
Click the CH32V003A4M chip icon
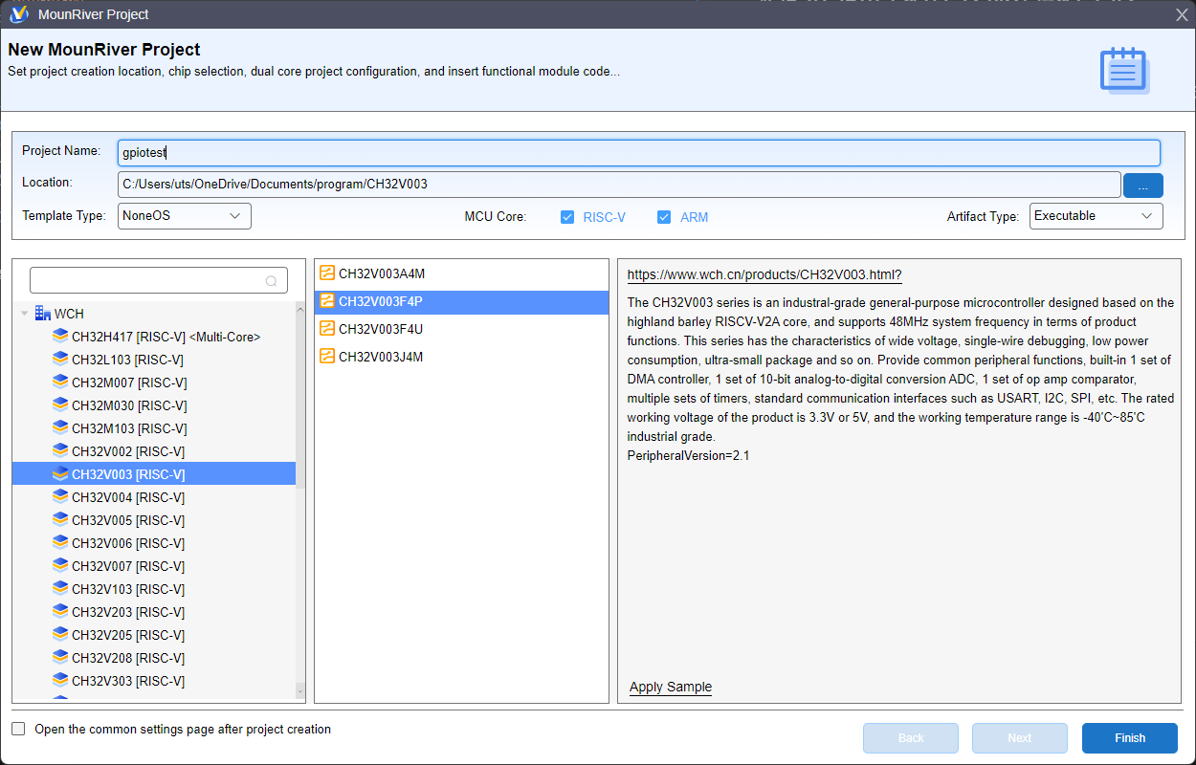[x=327, y=273]
